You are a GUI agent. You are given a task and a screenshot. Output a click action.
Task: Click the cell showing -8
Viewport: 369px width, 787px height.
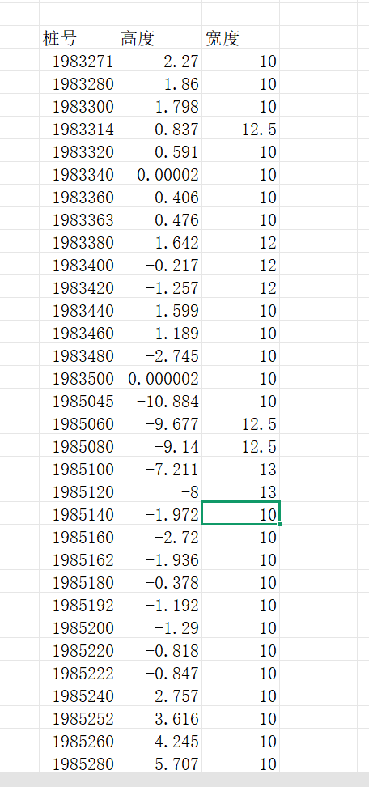coord(159,492)
